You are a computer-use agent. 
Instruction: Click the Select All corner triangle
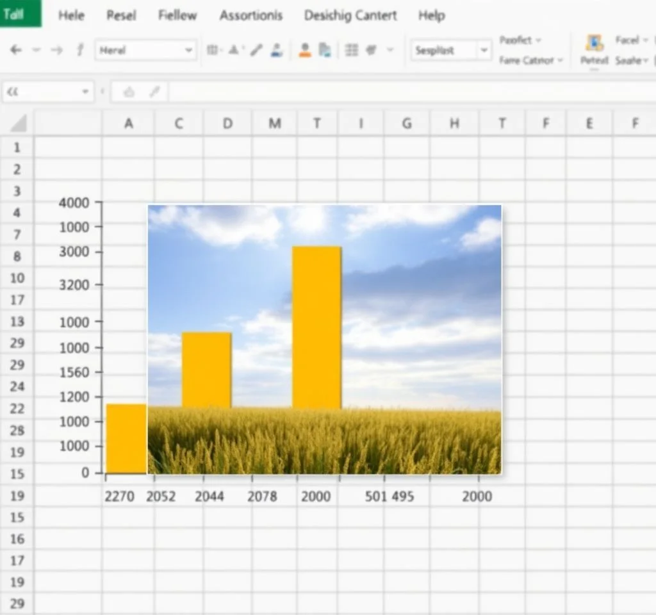pyautogui.click(x=18, y=123)
